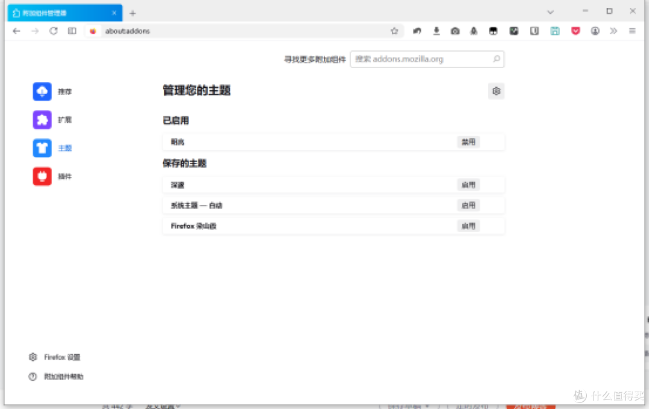Click the 管理您的主题 heading
This screenshot has height=409, width=650.
(x=196, y=90)
